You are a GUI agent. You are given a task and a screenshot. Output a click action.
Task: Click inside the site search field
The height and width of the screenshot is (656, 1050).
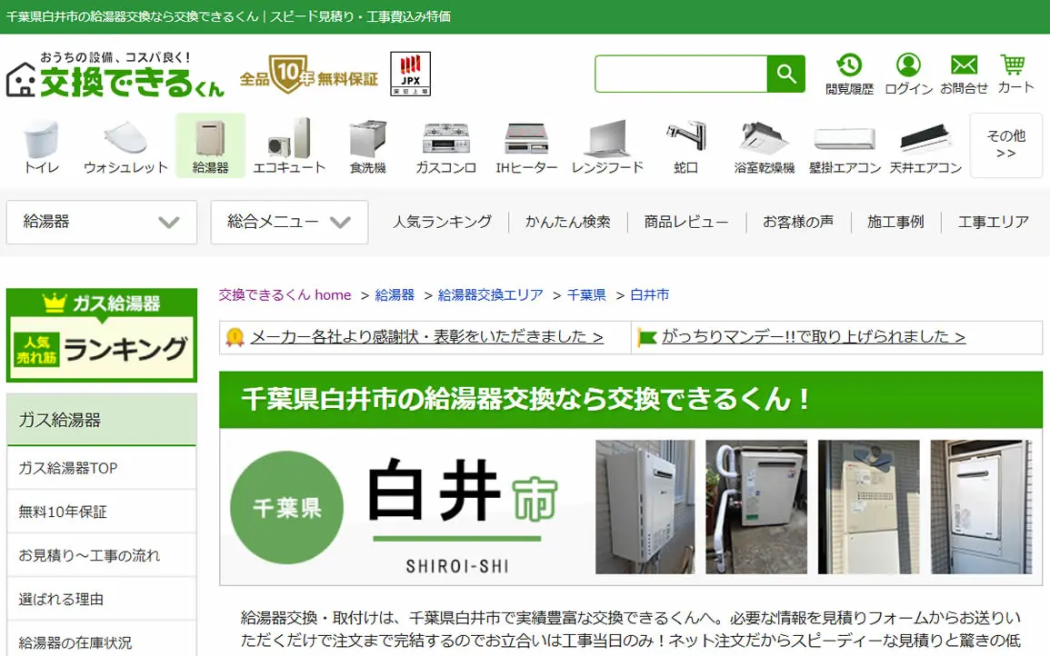681,74
